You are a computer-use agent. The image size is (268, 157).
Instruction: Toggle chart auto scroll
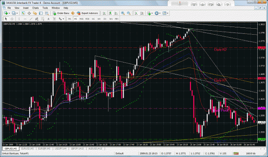coord(136,13)
